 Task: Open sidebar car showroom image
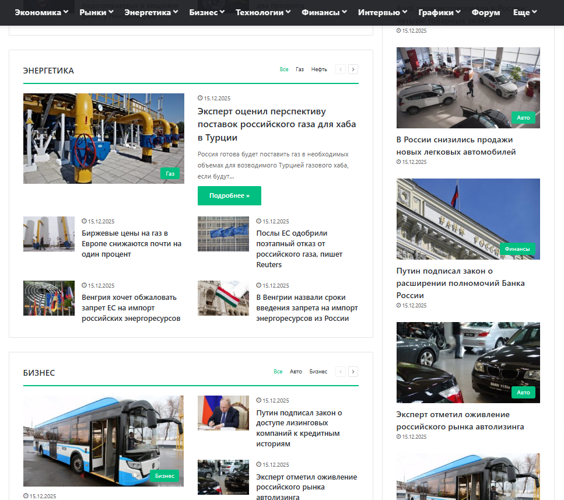pos(468,88)
